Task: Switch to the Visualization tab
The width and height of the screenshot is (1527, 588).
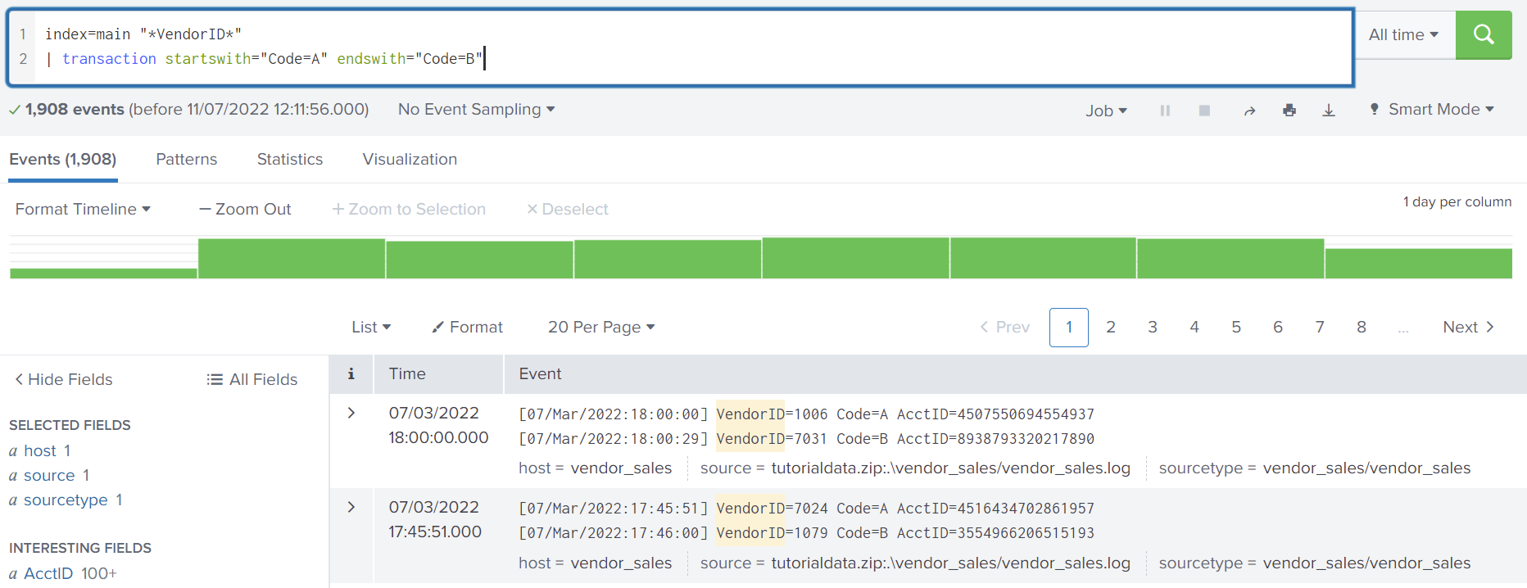Action: [410, 159]
